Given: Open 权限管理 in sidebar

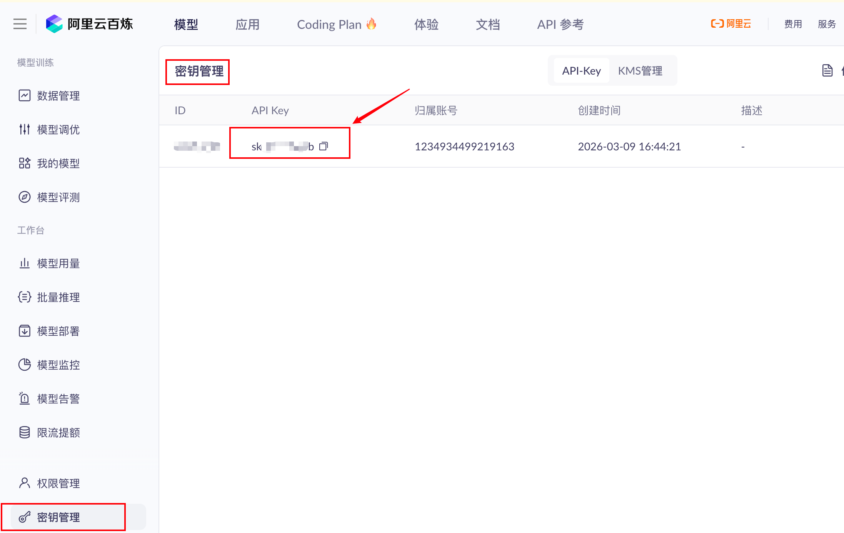Looking at the screenshot, I should (58, 483).
